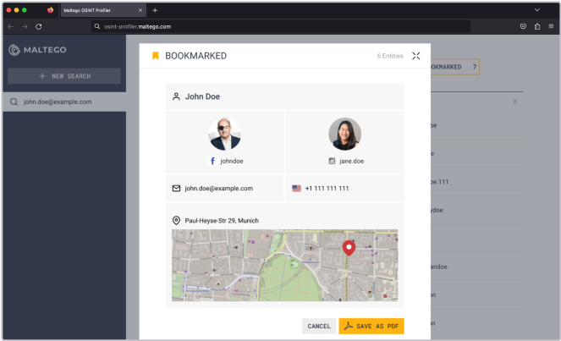Collapse the Bookmarked panel via arrows icon
The image size is (561, 341).
coord(415,56)
